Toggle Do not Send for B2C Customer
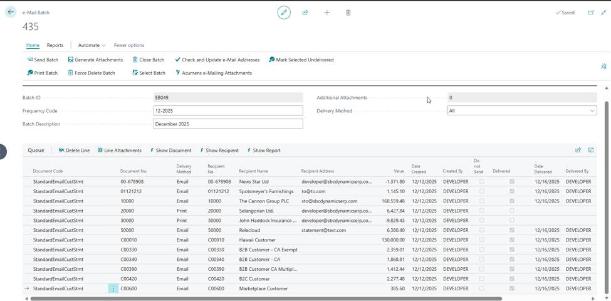This screenshot has width=611, height=301. pyautogui.click(x=482, y=279)
